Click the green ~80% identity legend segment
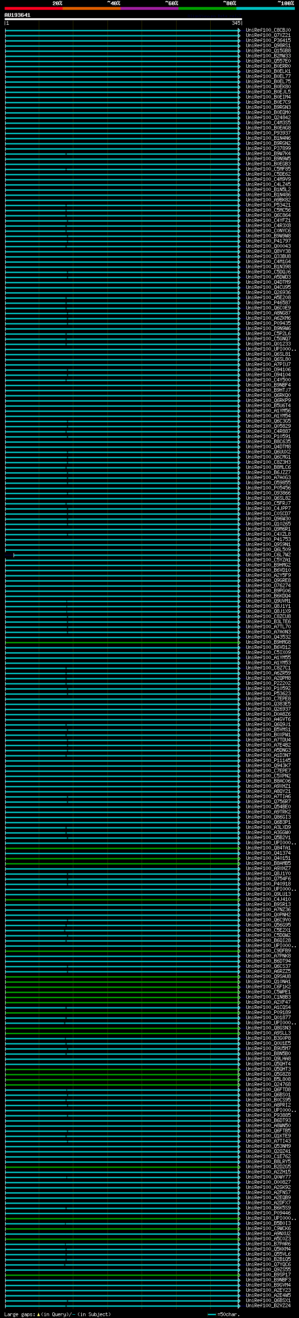Screen dimensions: 299x1318 (x=207, y=8)
